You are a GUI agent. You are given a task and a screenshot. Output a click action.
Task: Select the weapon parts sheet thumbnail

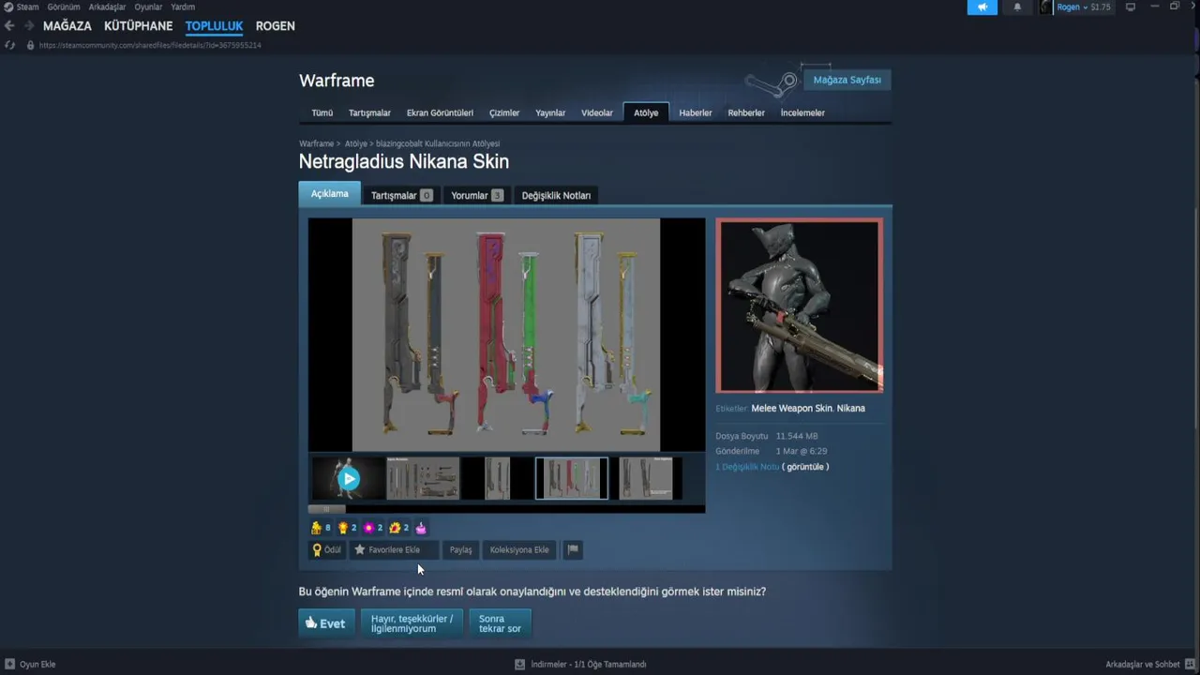[423, 478]
